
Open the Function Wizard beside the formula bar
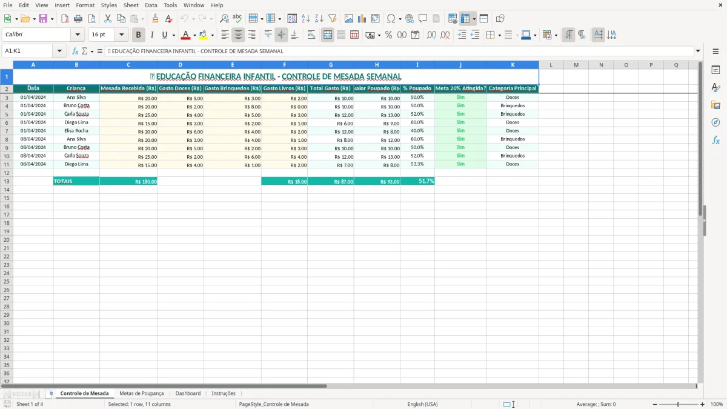coord(76,52)
